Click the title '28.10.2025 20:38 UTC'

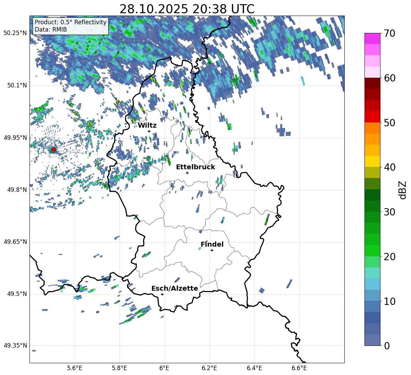187,9
